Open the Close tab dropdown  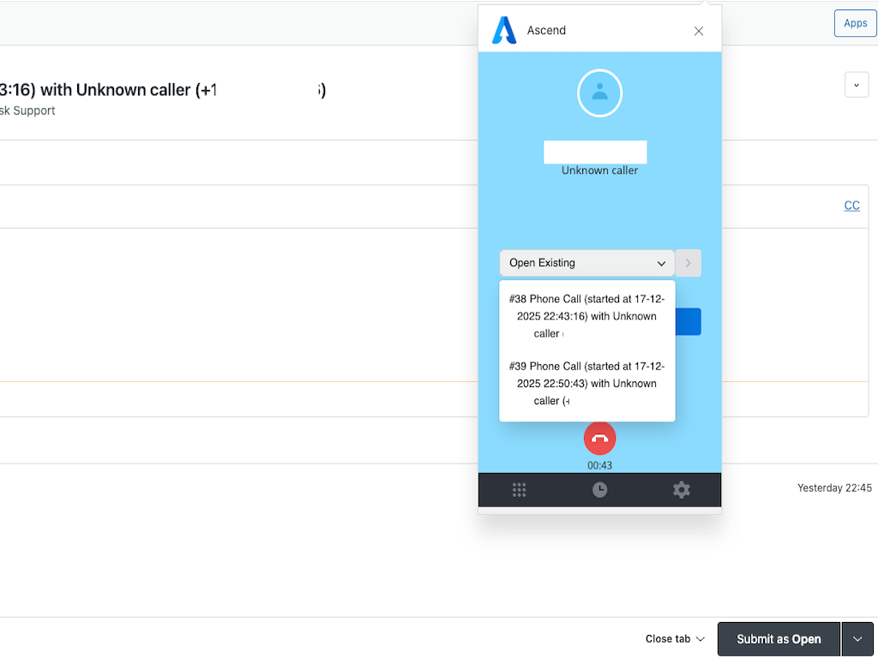tap(675, 639)
